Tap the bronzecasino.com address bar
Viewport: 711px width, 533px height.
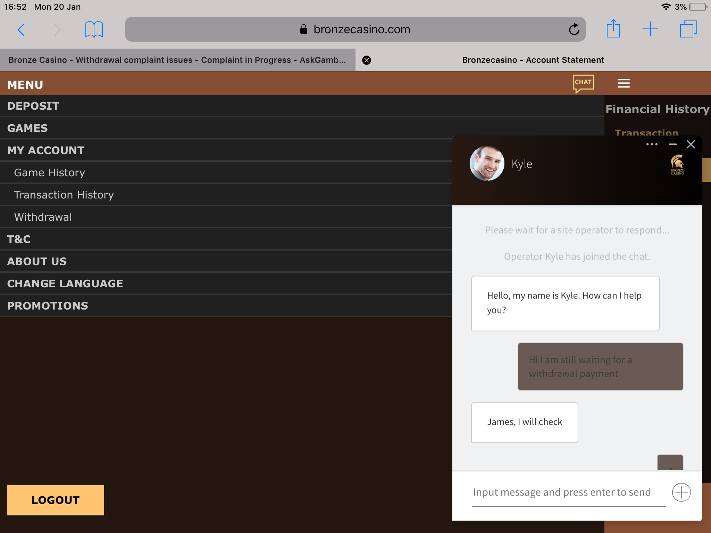355,29
